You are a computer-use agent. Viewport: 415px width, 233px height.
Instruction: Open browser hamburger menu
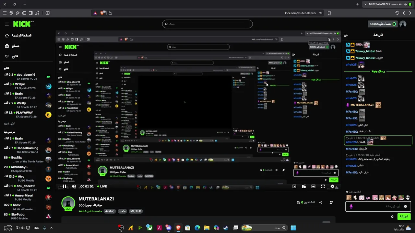coord(5,13)
